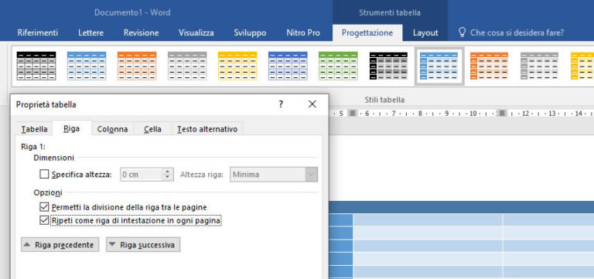
Task: Select the black header dark table style
Action: (389, 66)
